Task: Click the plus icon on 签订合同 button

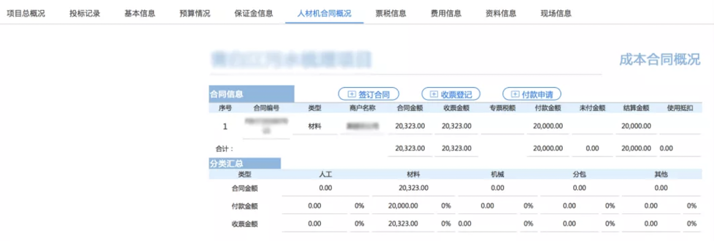Action: point(351,94)
